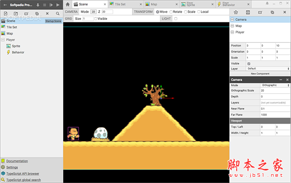Select Player node in scene hierarchy
The image size is (291, 183).
[x=260, y=32]
